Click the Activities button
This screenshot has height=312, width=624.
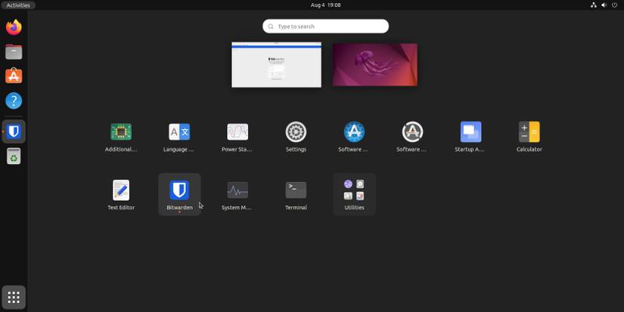[18, 5]
